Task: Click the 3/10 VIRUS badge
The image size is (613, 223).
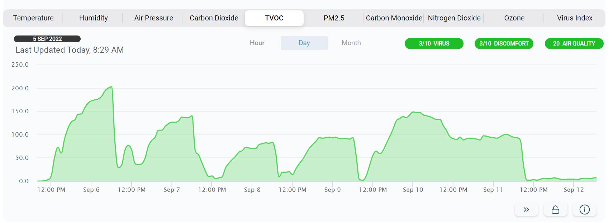Action: pos(434,44)
